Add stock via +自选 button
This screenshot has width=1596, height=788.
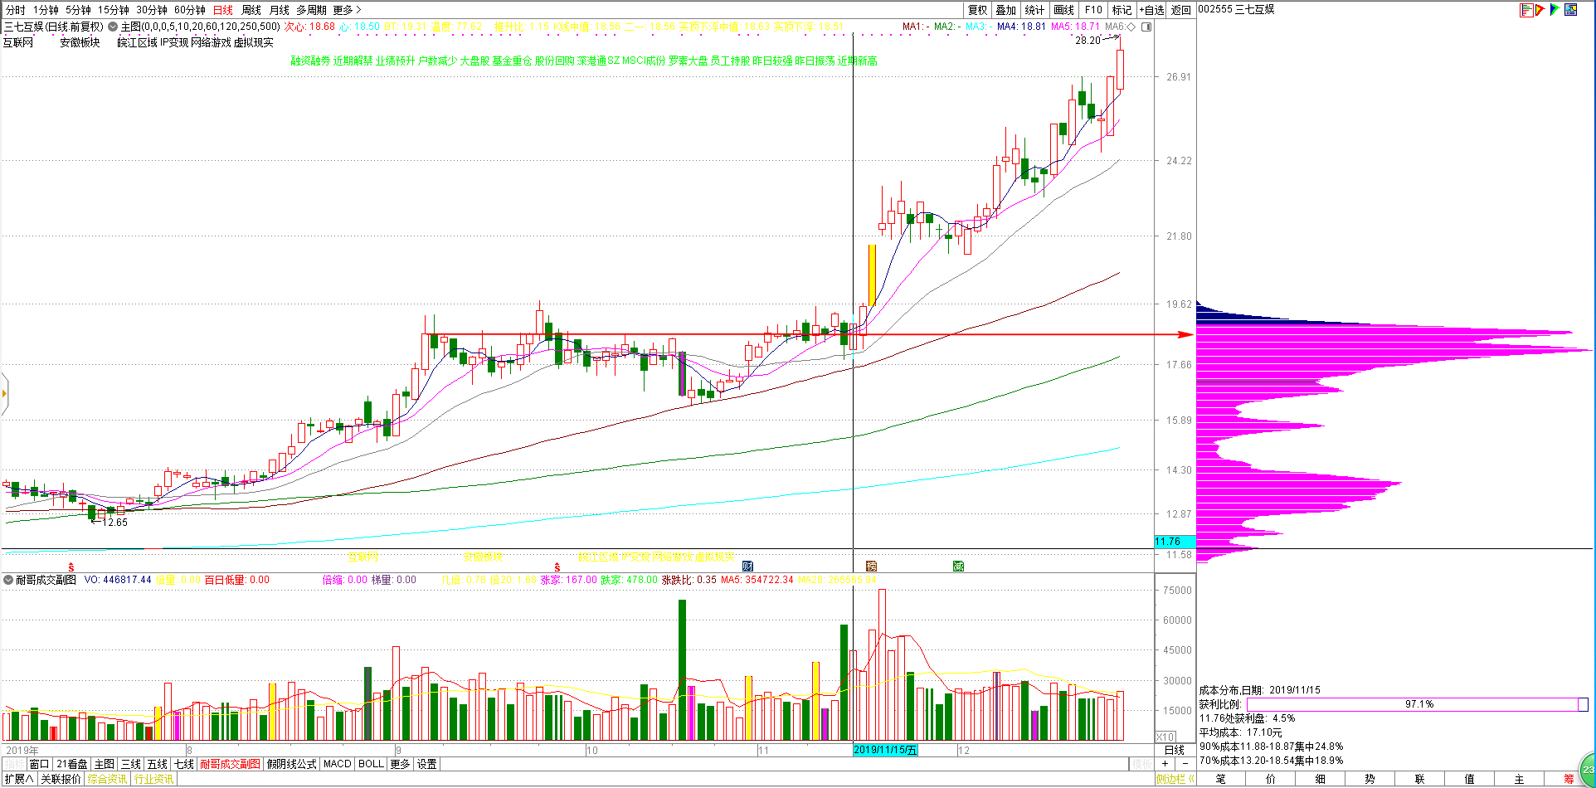(x=1151, y=10)
